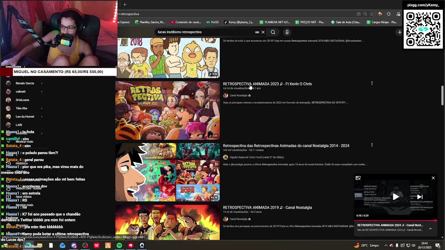Open the 43:18 compilation thumbnail
Image resolution: width=445 pixels, height=250 pixels.
point(168,172)
